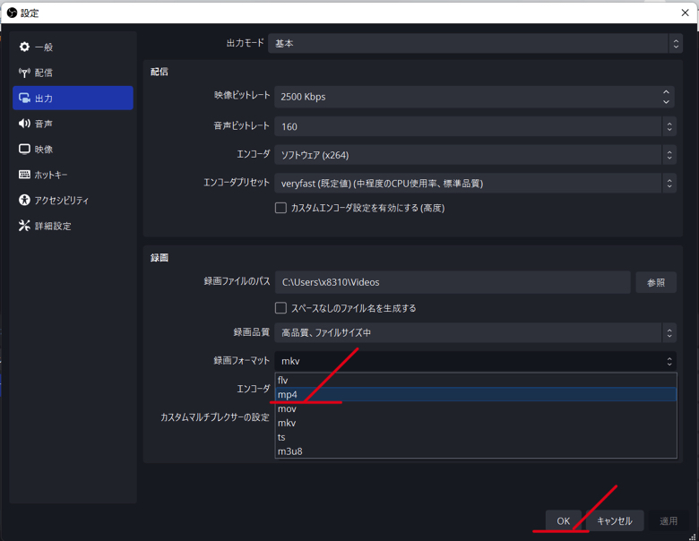This screenshot has height=541, width=699.
Task: Click the OBS logo in title bar
Action: [x=12, y=13]
